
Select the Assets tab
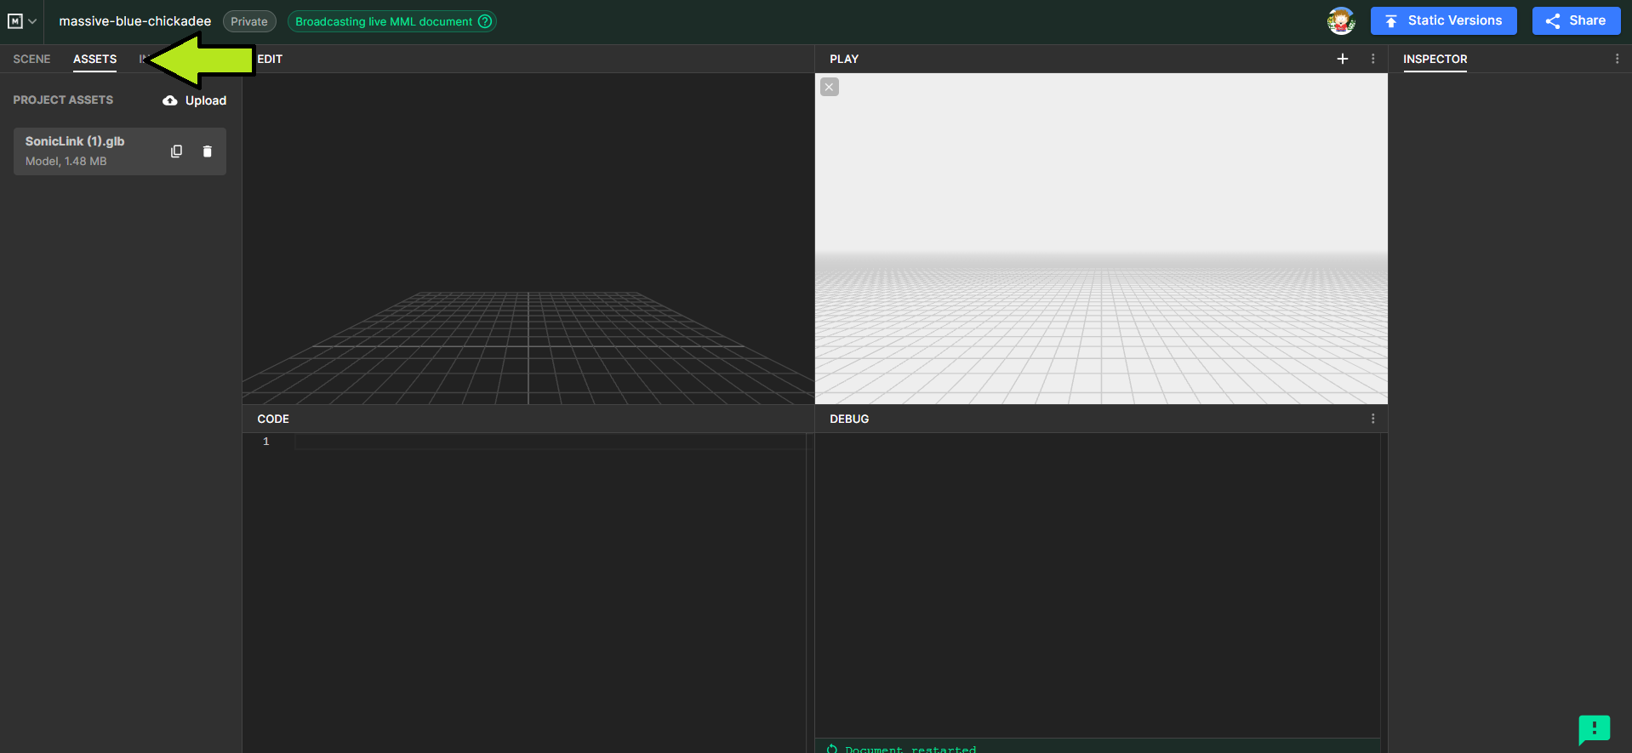coord(94,59)
